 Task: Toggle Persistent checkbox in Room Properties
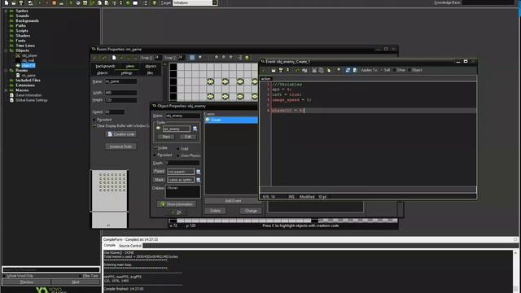[94, 120]
